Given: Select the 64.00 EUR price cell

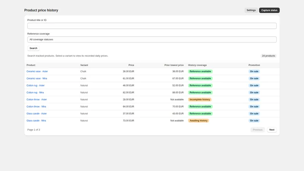Looking at the screenshot, I should (x=128, y=107).
